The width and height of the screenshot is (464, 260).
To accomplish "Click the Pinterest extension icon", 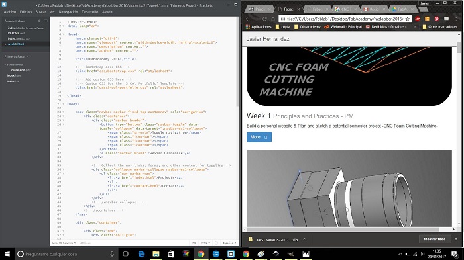I will coord(437,19).
